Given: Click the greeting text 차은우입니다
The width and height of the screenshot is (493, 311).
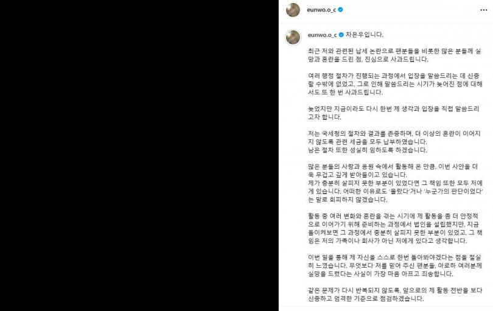Looking at the screenshot, I should click(365, 35).
